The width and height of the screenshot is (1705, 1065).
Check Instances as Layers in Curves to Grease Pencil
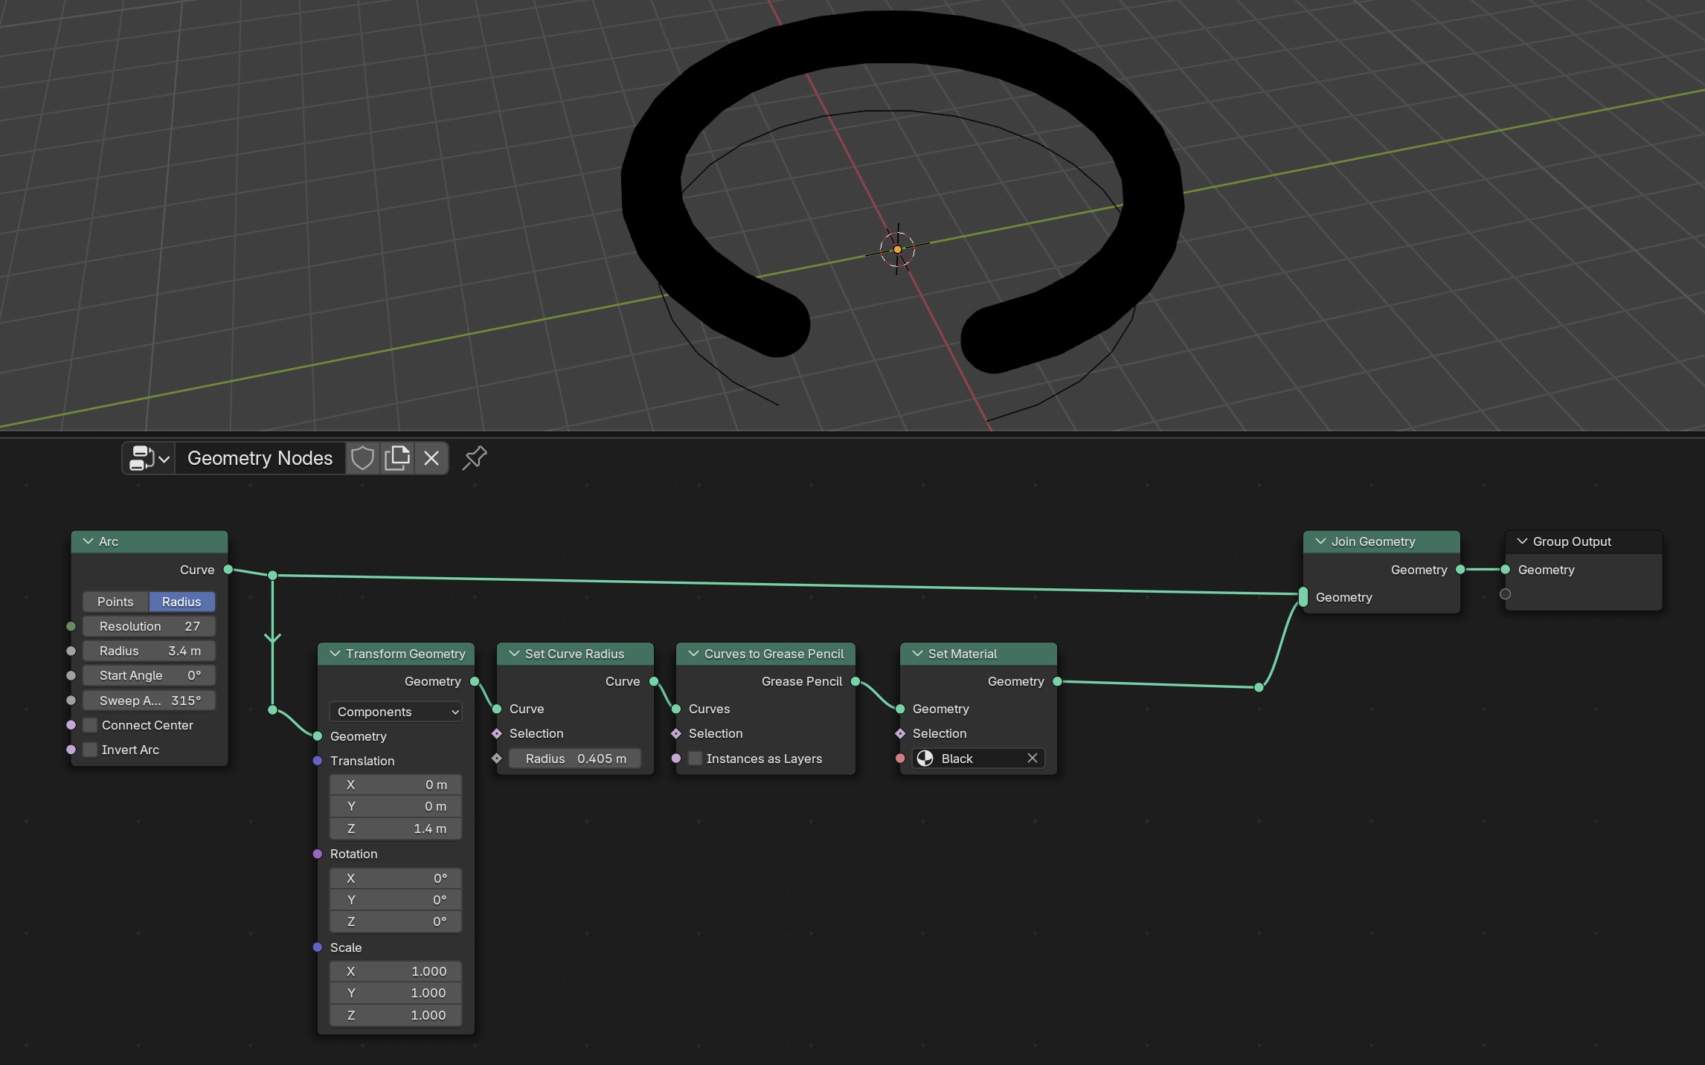[x=696, y=759]
